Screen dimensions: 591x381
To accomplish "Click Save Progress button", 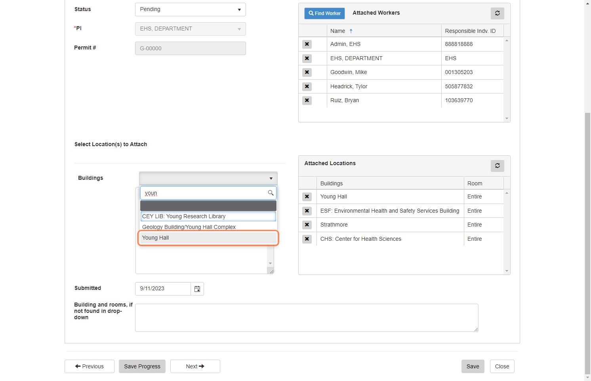I will [142, 366].
